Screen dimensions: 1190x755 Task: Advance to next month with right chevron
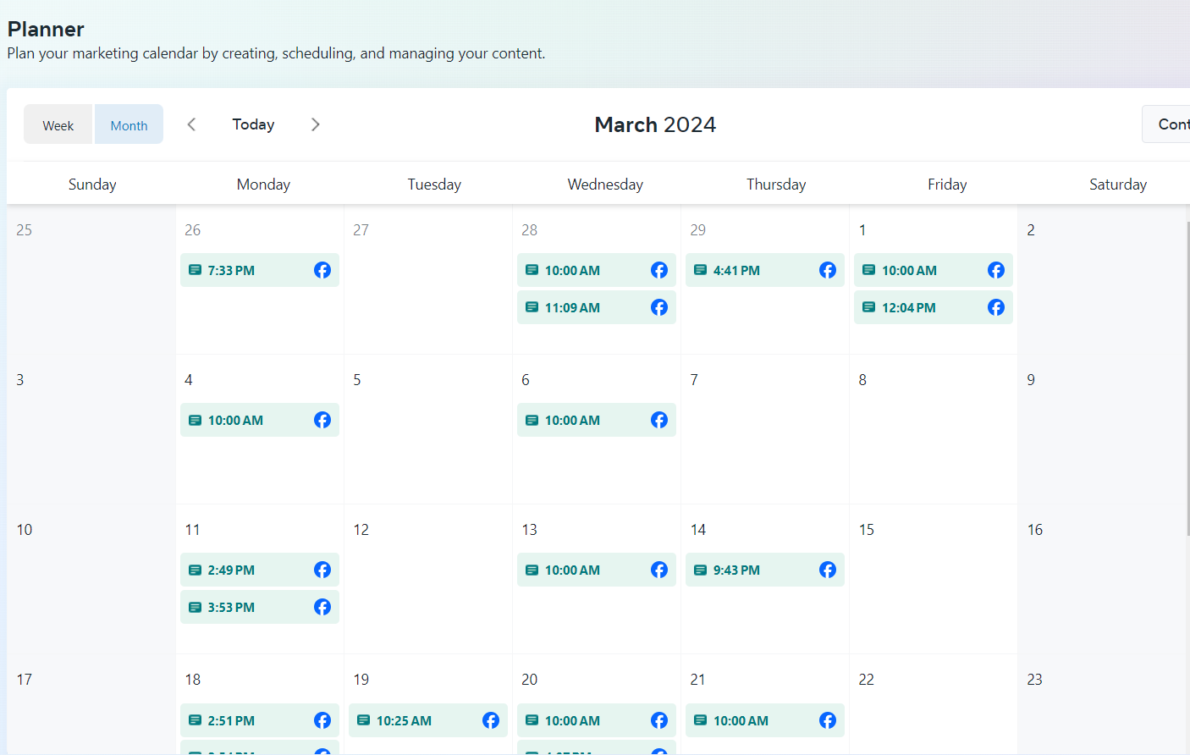[316, 124]
